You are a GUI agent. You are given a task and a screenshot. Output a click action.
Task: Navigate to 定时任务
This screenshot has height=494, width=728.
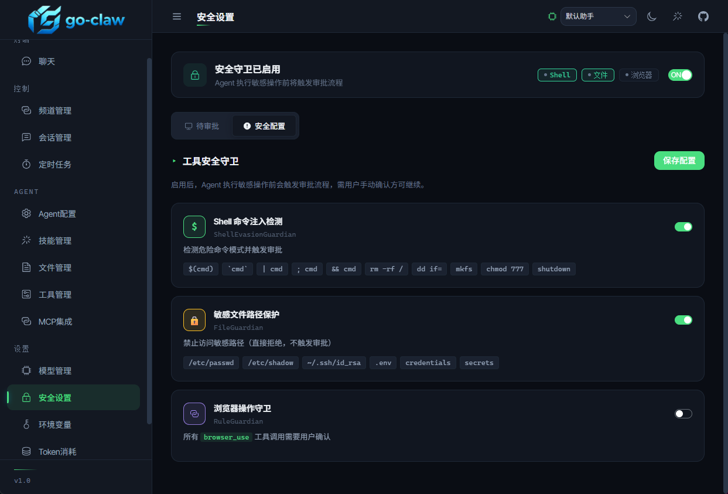coord(74,164)
